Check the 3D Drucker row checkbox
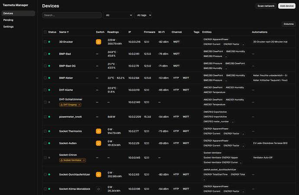This screenshot has height=195, width=299. point(45,42)
